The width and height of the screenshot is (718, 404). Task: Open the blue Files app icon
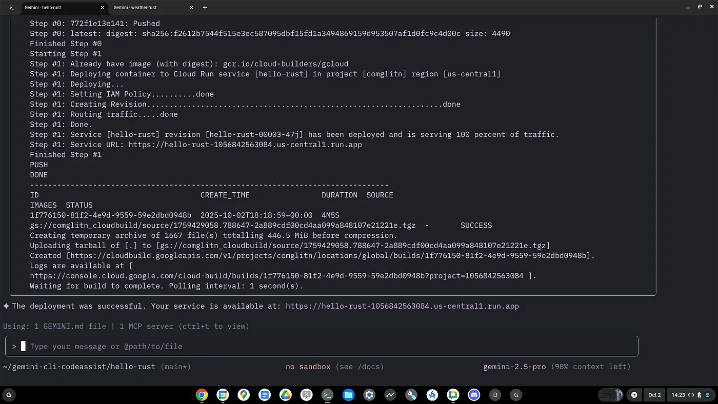point(348,395)
